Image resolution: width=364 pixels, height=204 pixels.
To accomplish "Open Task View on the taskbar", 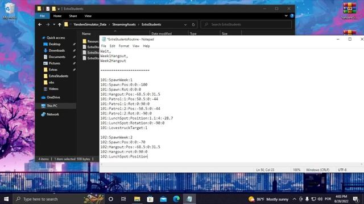I will (123, 199).
